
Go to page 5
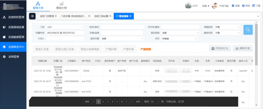tap(117, 102)
